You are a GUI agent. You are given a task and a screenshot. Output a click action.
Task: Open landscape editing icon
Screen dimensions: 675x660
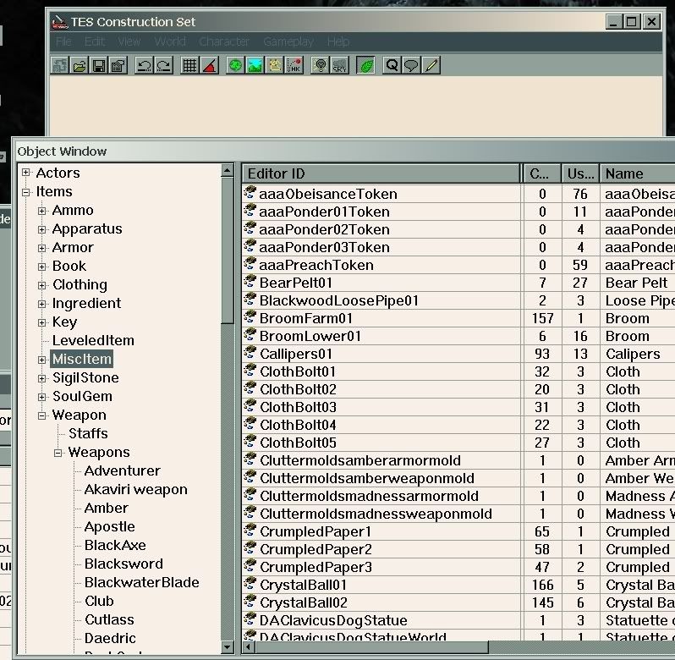255,66
